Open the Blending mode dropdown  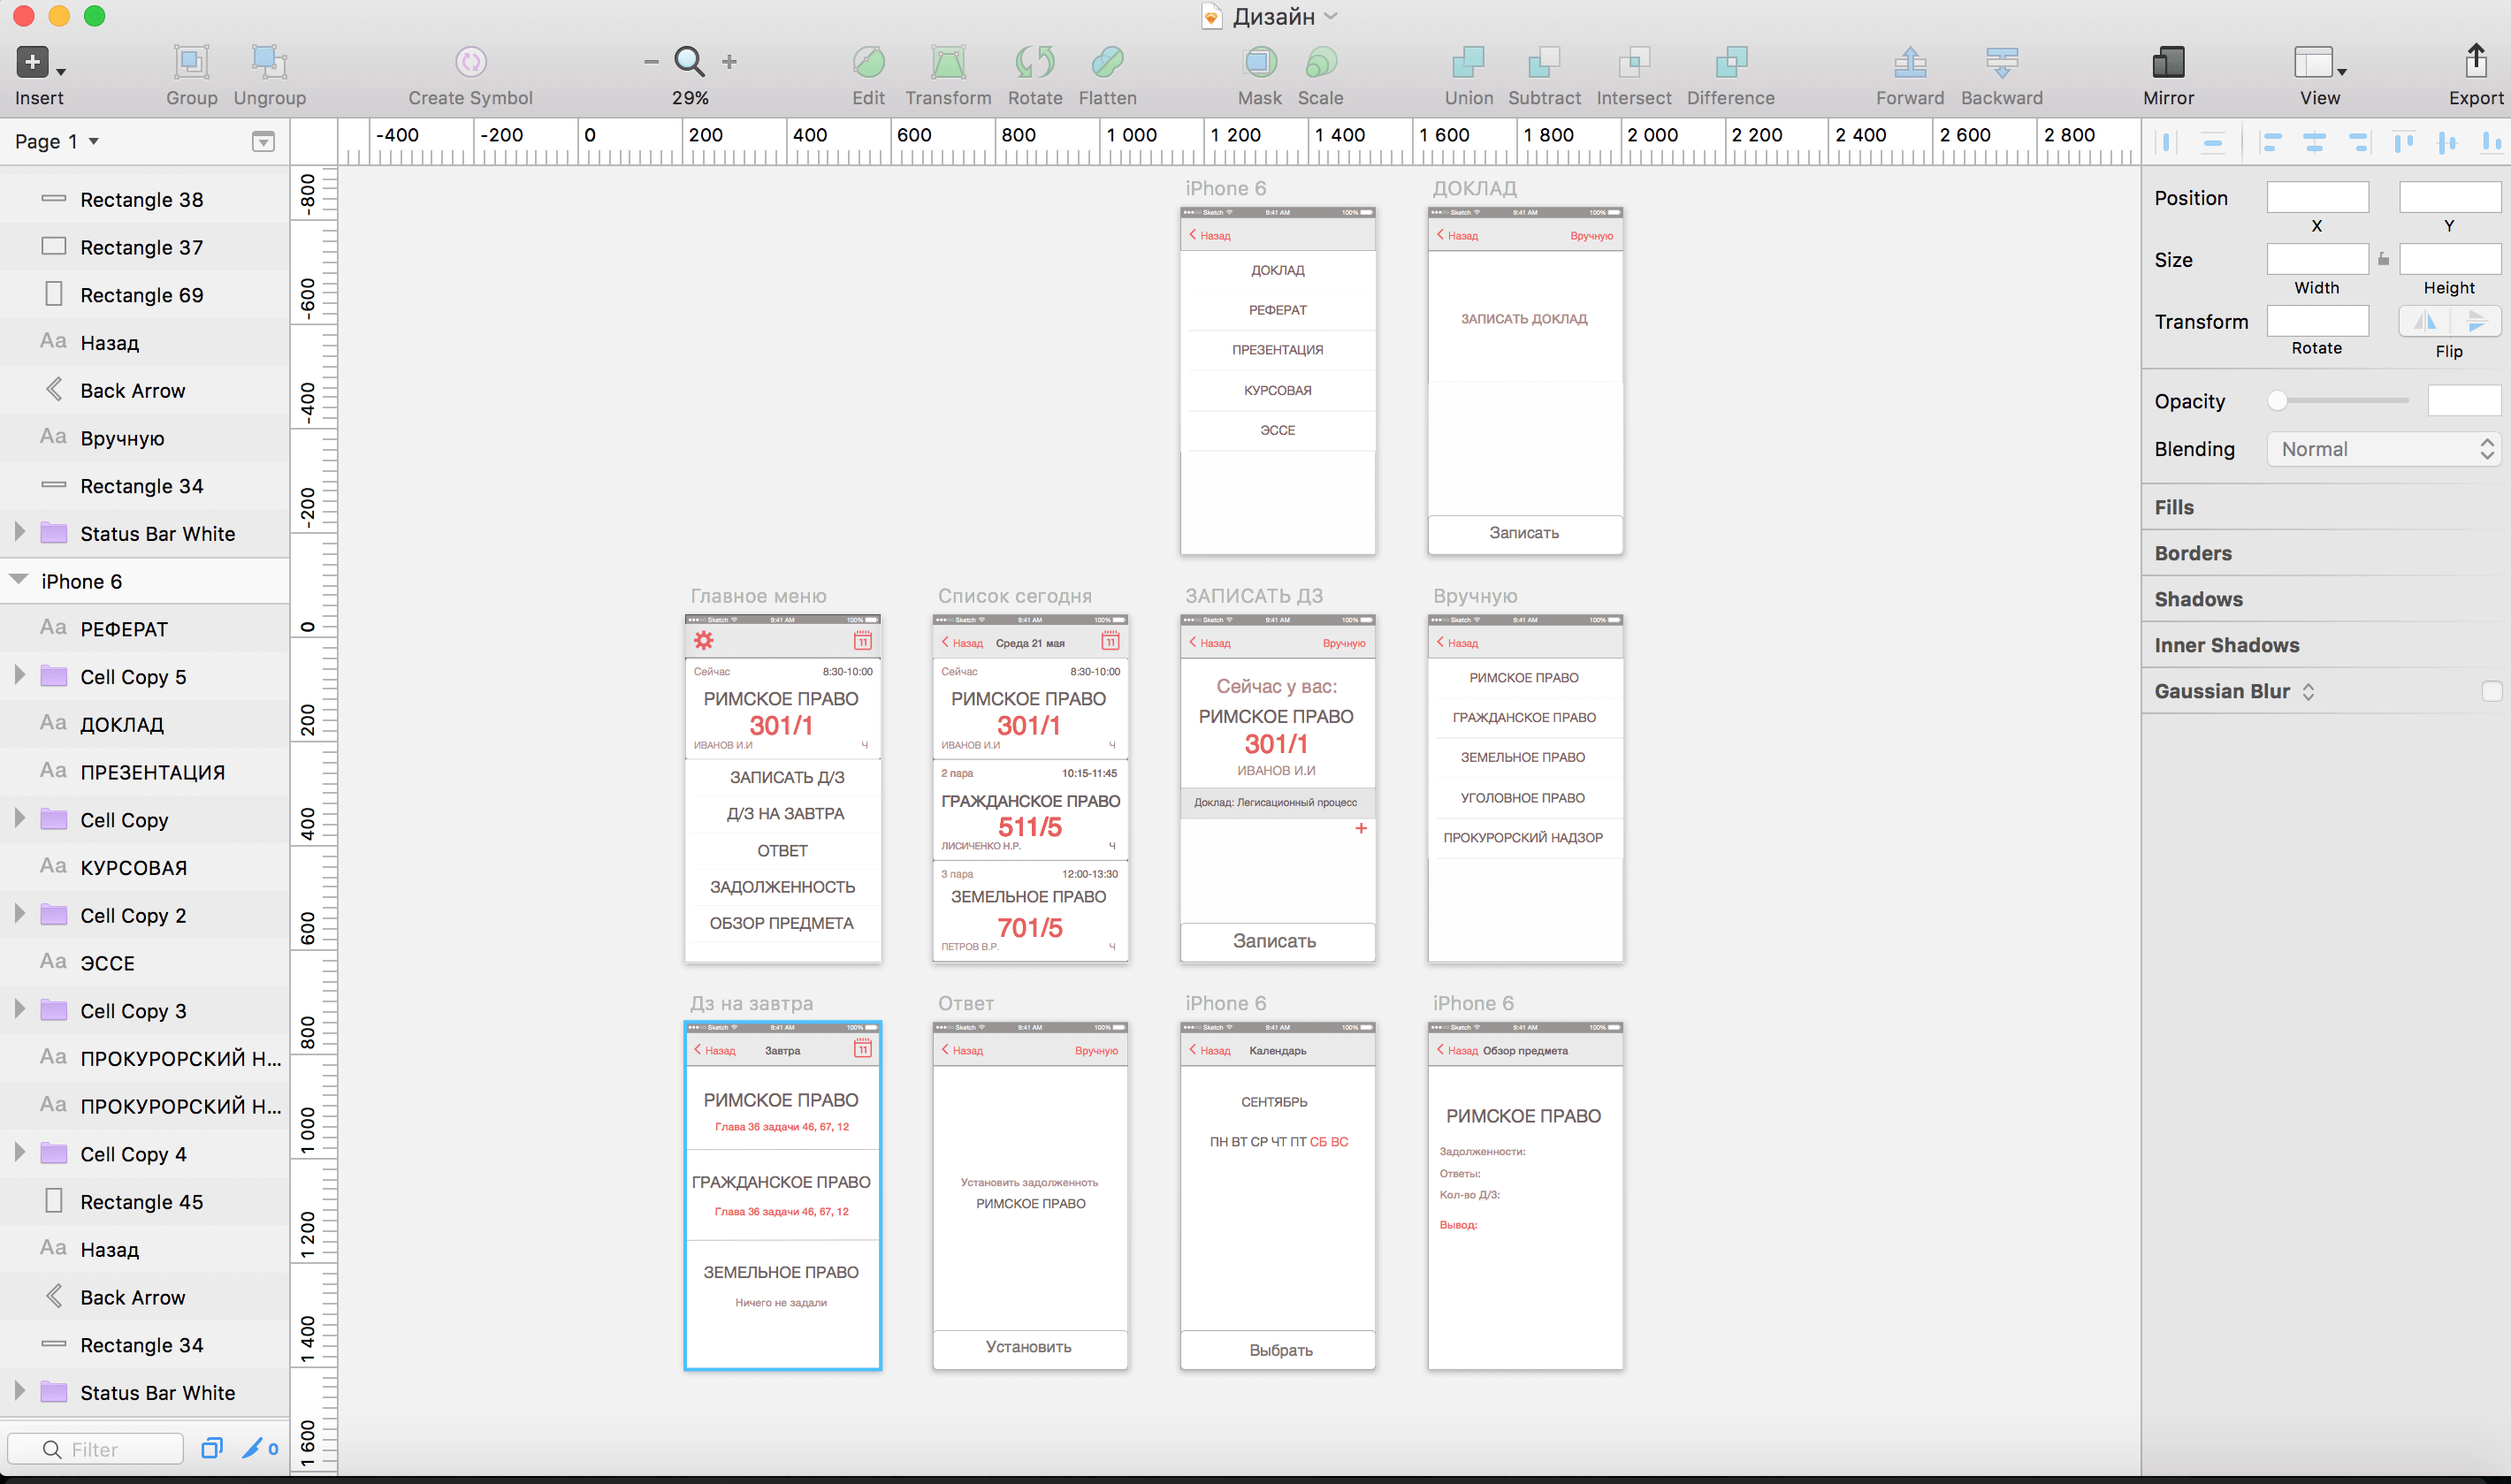[2383, 449]
